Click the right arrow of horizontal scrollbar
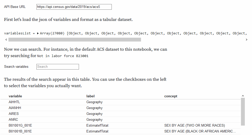This screenshot has width=252, height=135. pyautogui.click(x=246, y=40)
